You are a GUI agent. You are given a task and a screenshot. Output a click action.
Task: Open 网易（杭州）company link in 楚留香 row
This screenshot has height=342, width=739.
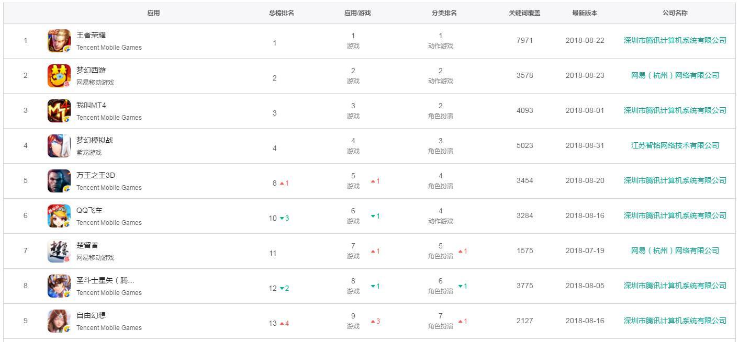675,250
